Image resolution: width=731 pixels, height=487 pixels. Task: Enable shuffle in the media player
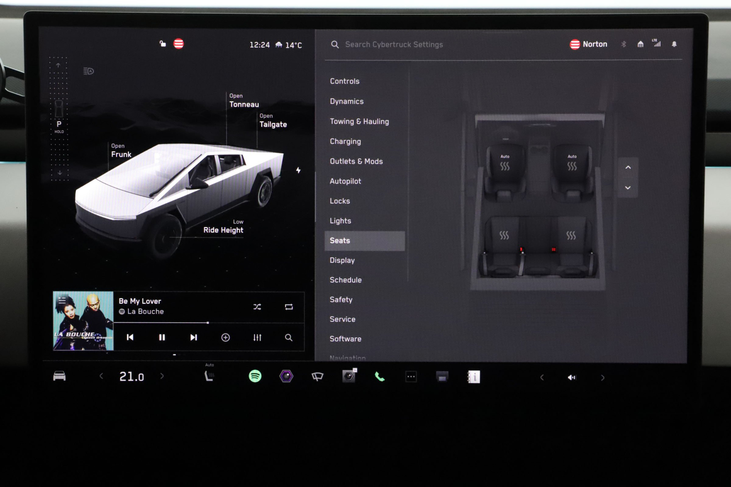[x=257, y=307]
